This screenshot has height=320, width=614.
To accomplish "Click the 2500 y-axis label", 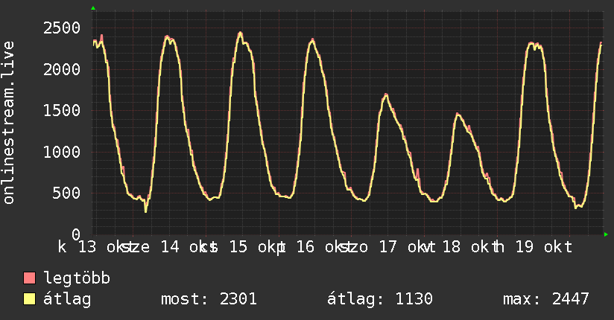I will point(62,28).
